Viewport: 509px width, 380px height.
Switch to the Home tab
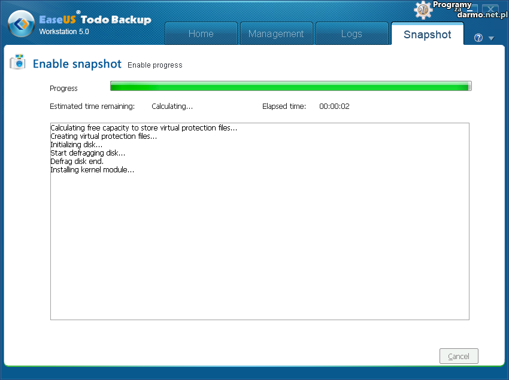tap(201, 34)
